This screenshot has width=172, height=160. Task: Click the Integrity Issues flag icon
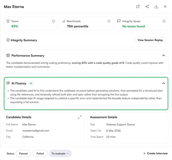click(119, 21)
